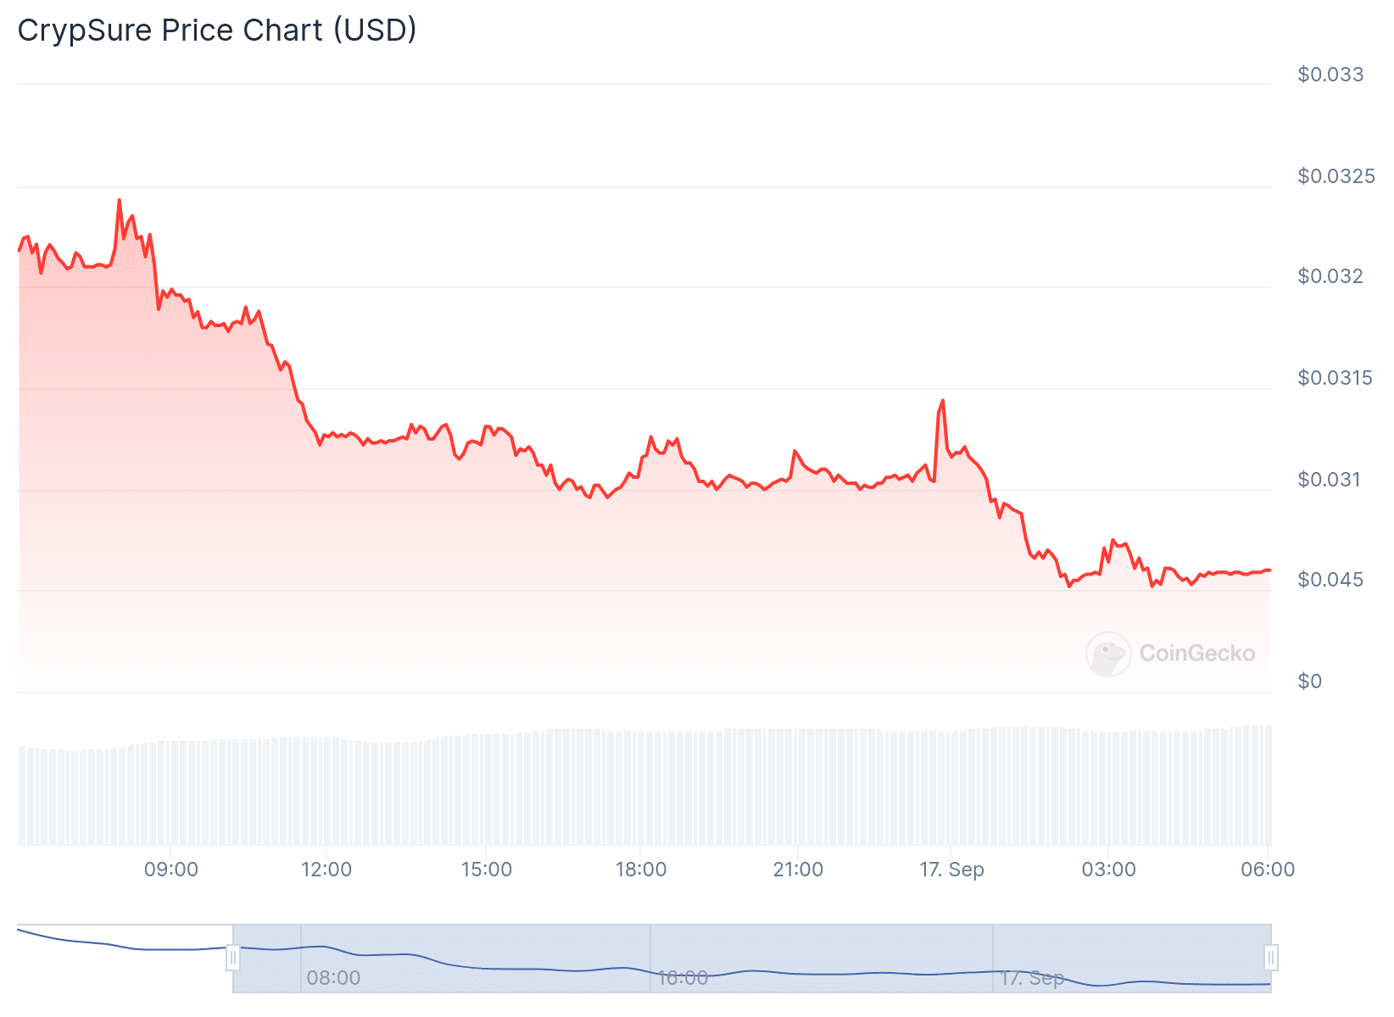
Task: Click the $0.0315 price axis label
Action: point(1335,378)
